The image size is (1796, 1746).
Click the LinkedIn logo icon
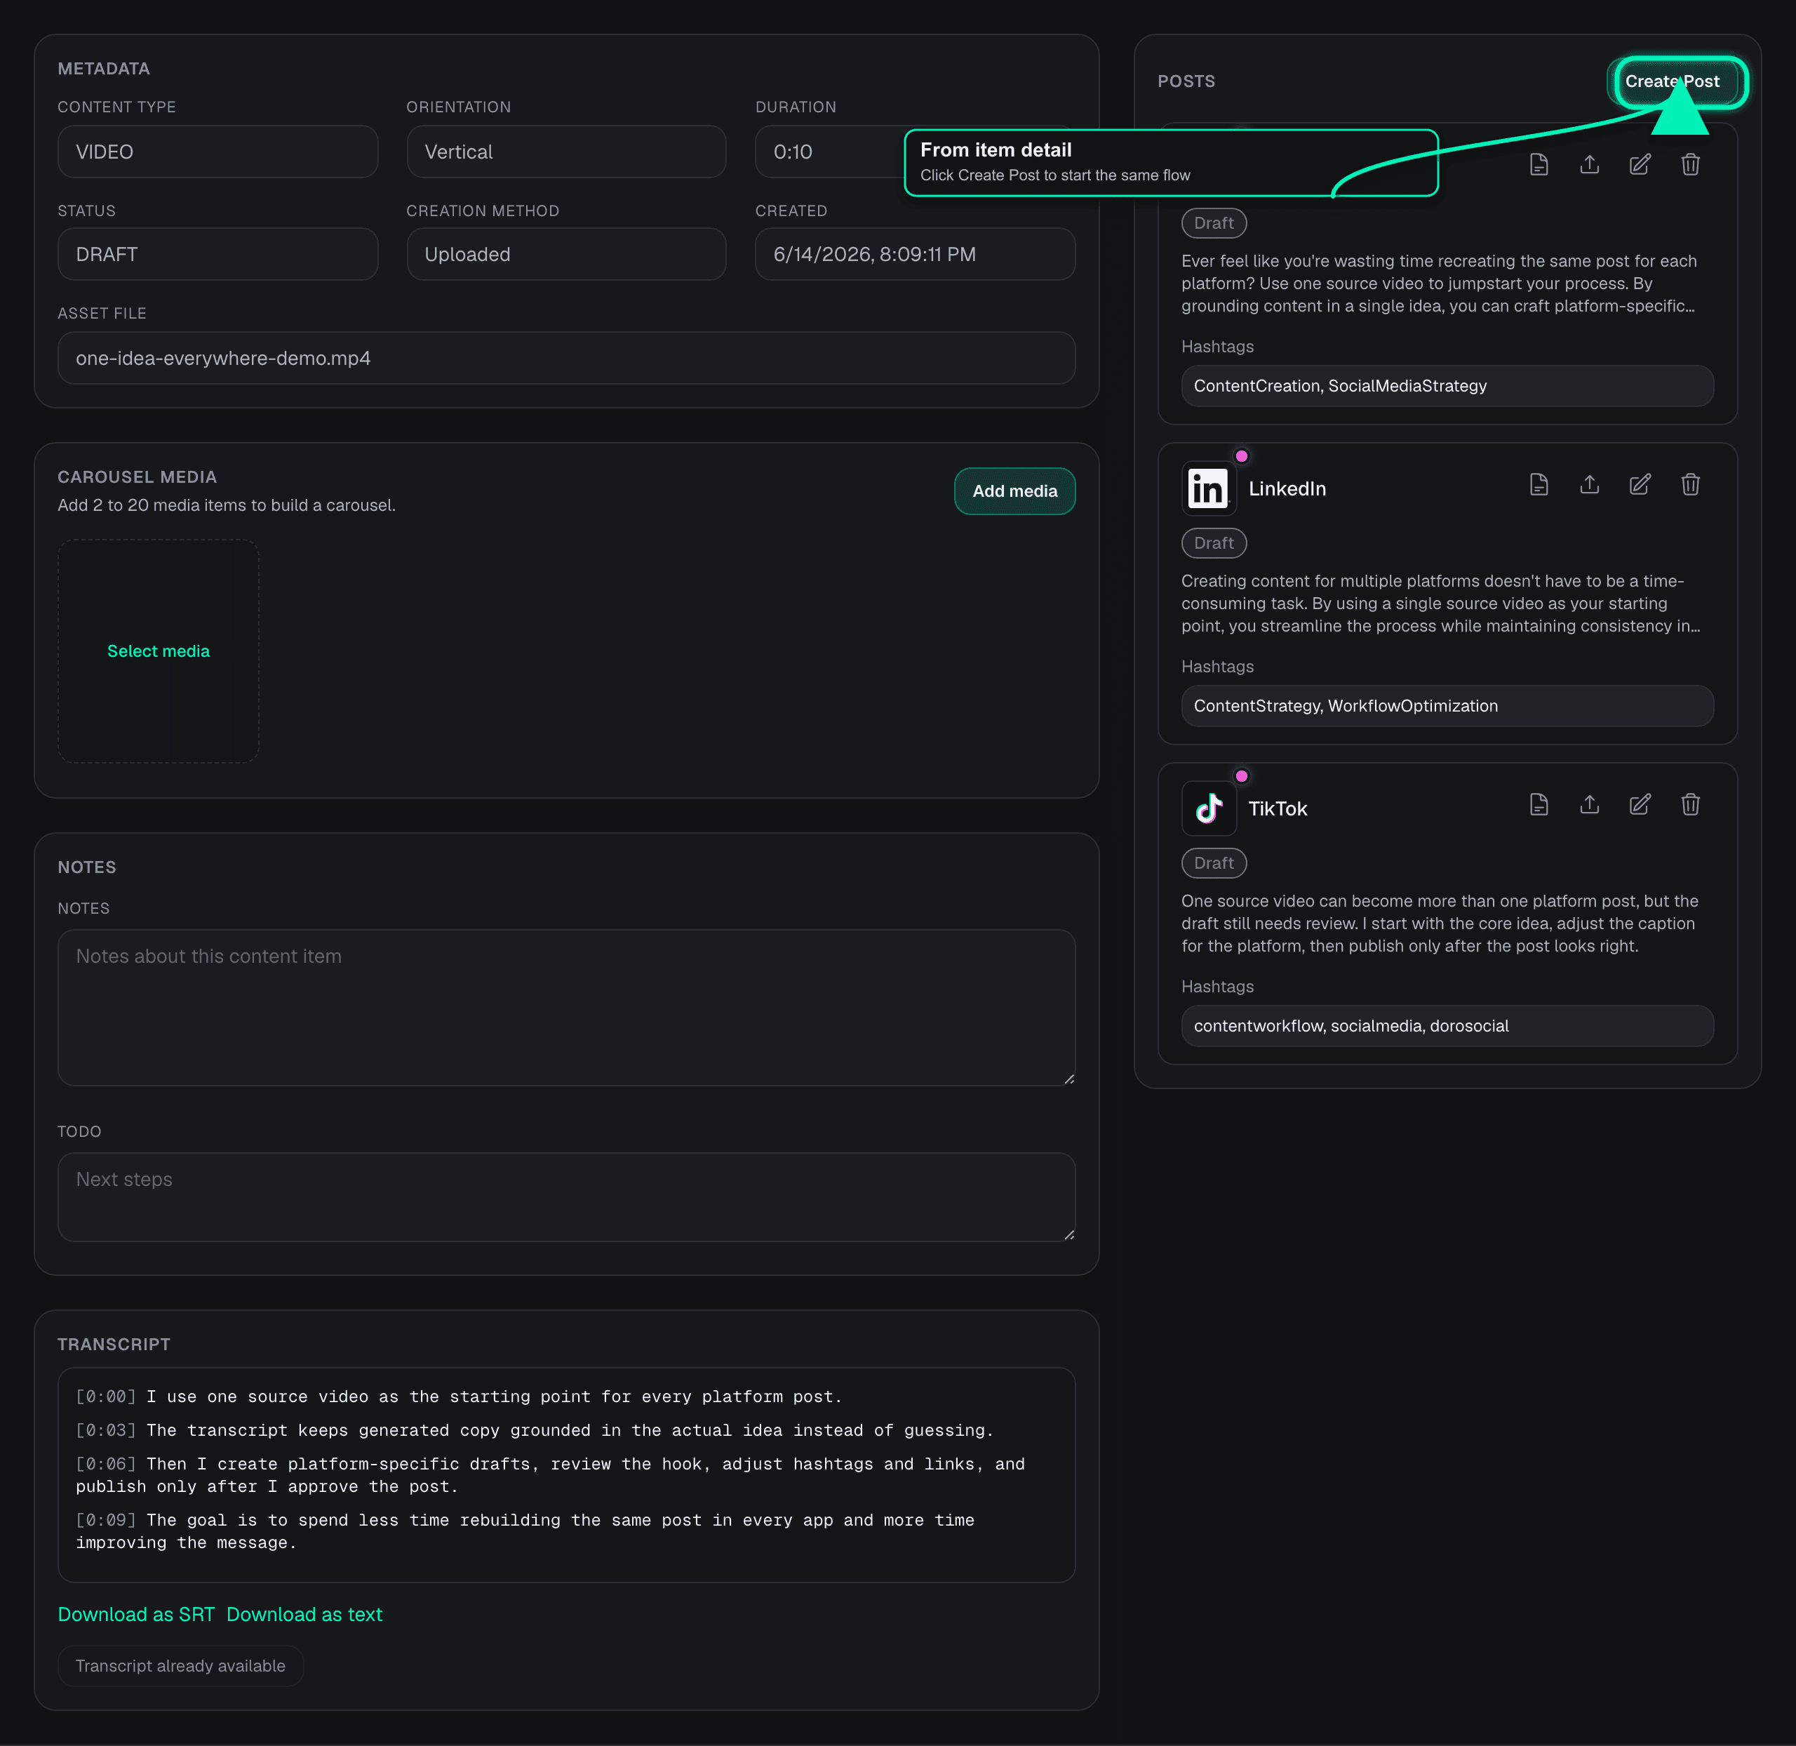[x=1208, y=488]
